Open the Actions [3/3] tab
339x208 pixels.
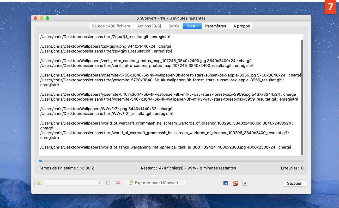click(x=149, y=26)
